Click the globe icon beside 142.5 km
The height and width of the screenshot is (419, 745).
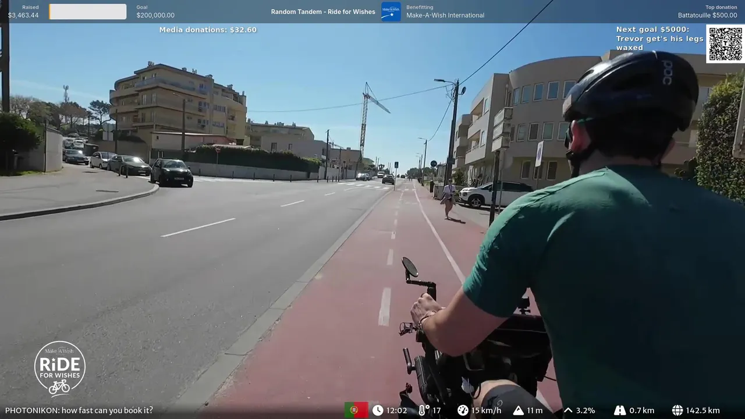point(677,410)
